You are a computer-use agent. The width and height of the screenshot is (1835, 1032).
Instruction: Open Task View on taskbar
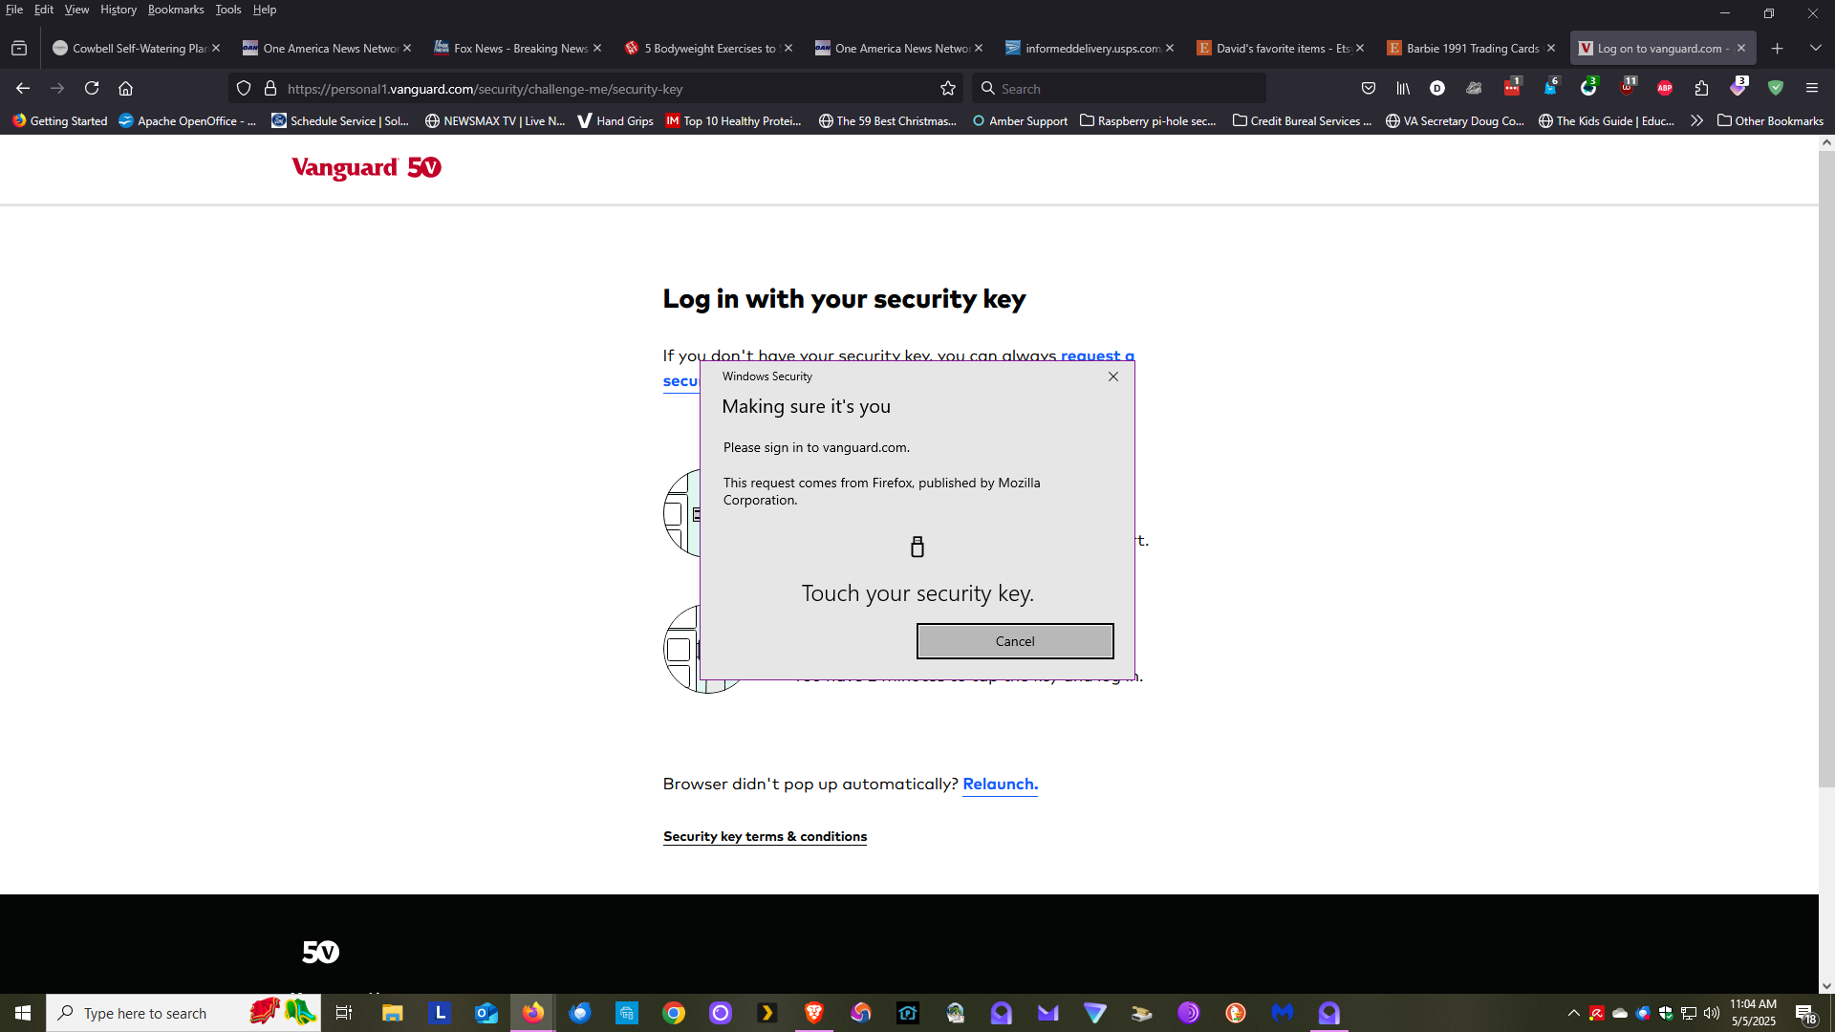[x=344, y=1013]
